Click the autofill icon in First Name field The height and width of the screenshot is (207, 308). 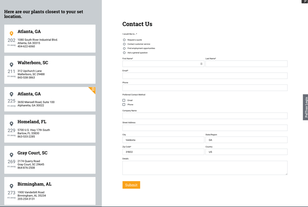[201, 64]
